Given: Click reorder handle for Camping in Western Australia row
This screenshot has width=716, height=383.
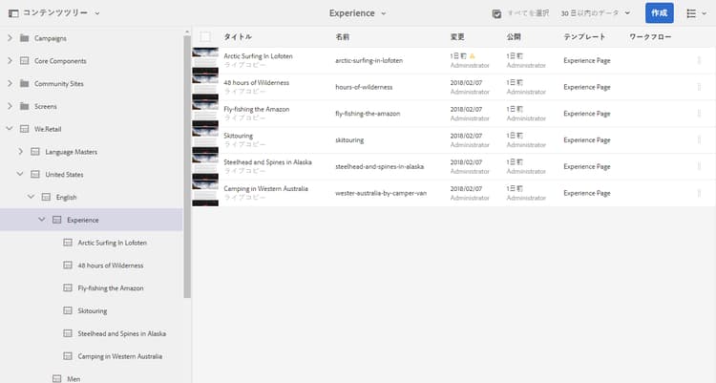Looking at the screenshot, I should click(x=699, y=193).
